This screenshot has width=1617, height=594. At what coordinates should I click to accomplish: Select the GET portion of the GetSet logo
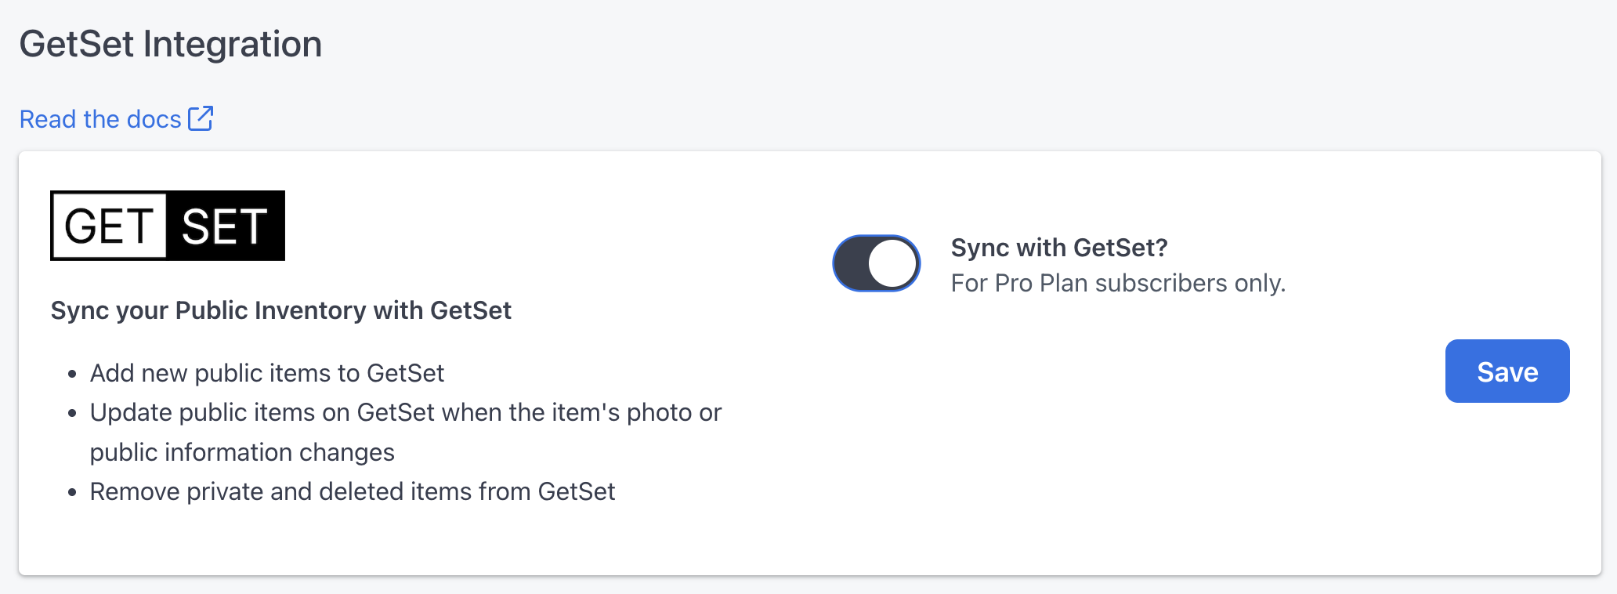[x=107, y=226]
